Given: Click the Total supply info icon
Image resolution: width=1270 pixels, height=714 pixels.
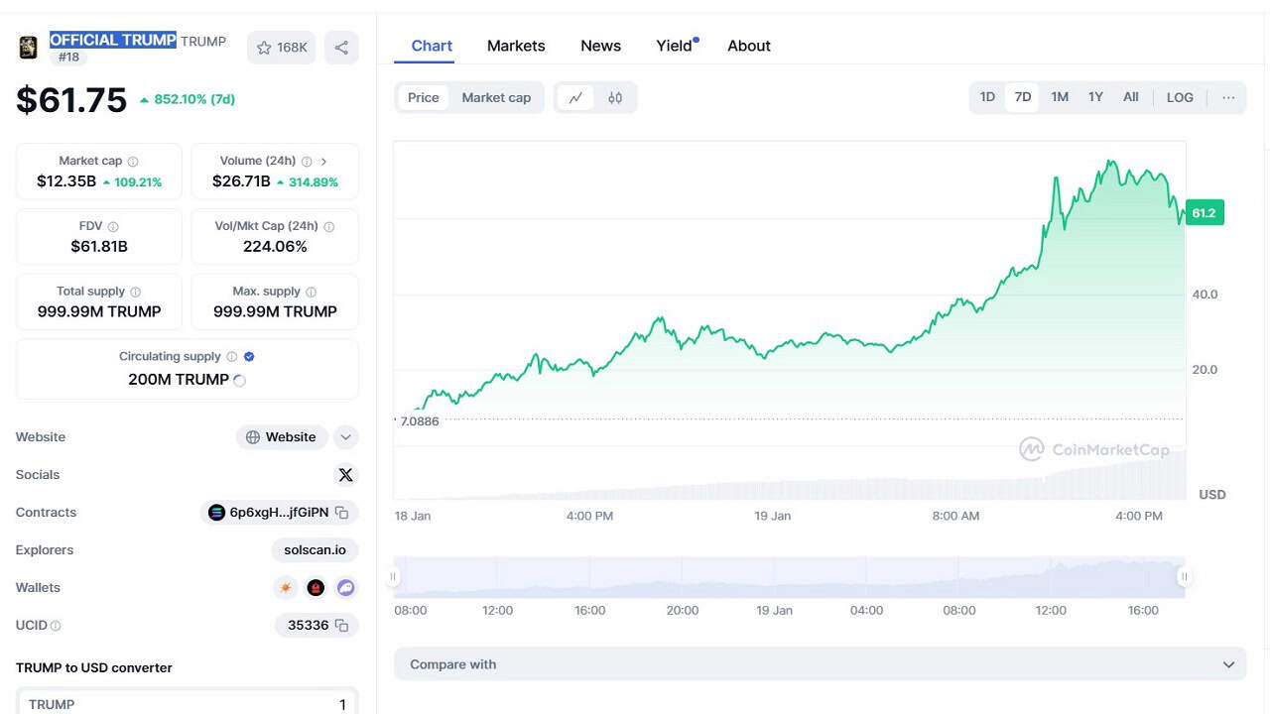Looking at the screenshot, I should [x=136, y=292].
